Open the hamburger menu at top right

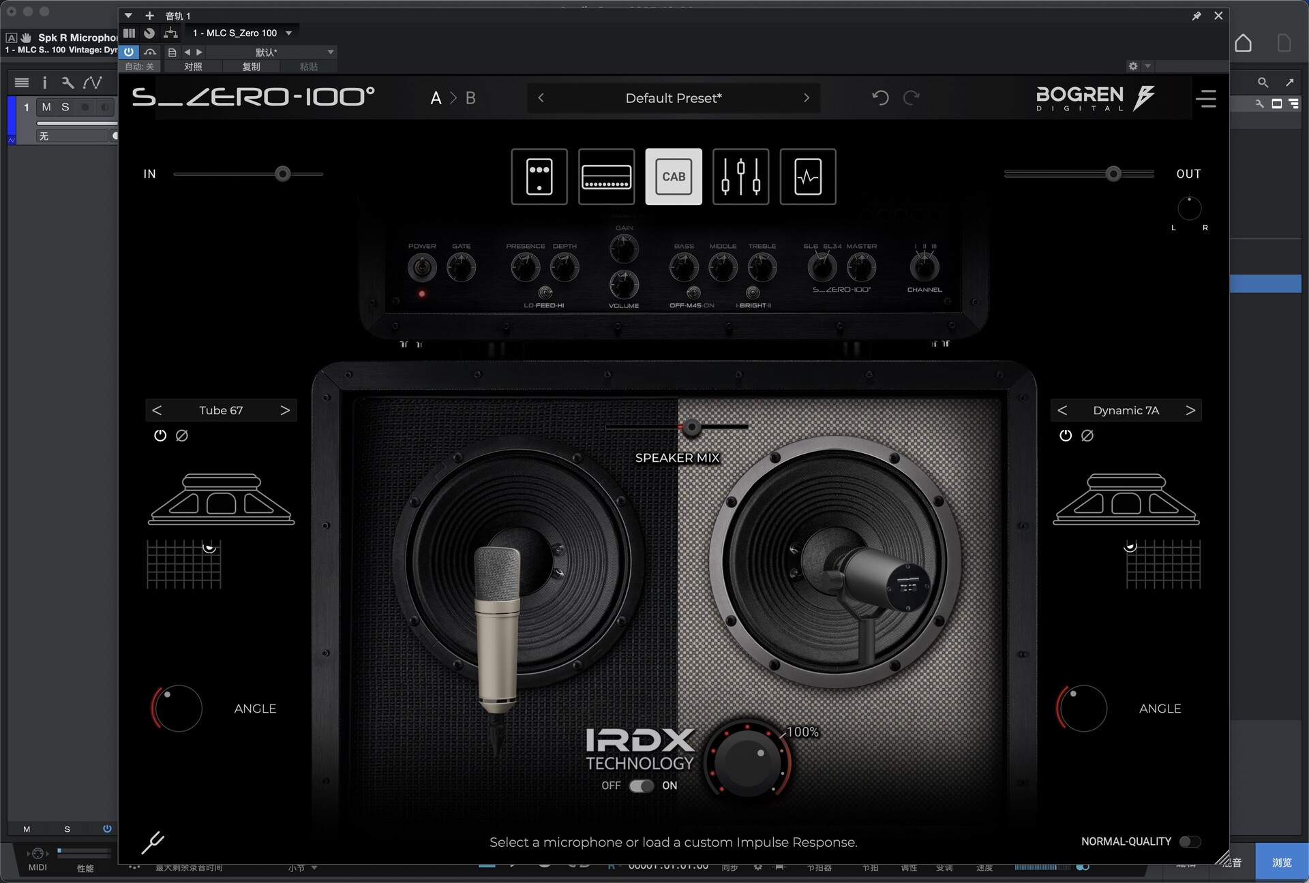pos(1205,99)
